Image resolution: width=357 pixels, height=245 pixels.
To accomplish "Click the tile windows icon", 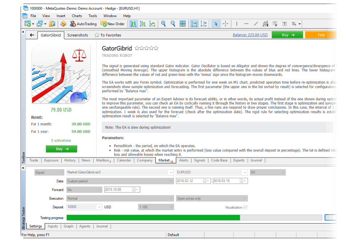I will (183, 24).
